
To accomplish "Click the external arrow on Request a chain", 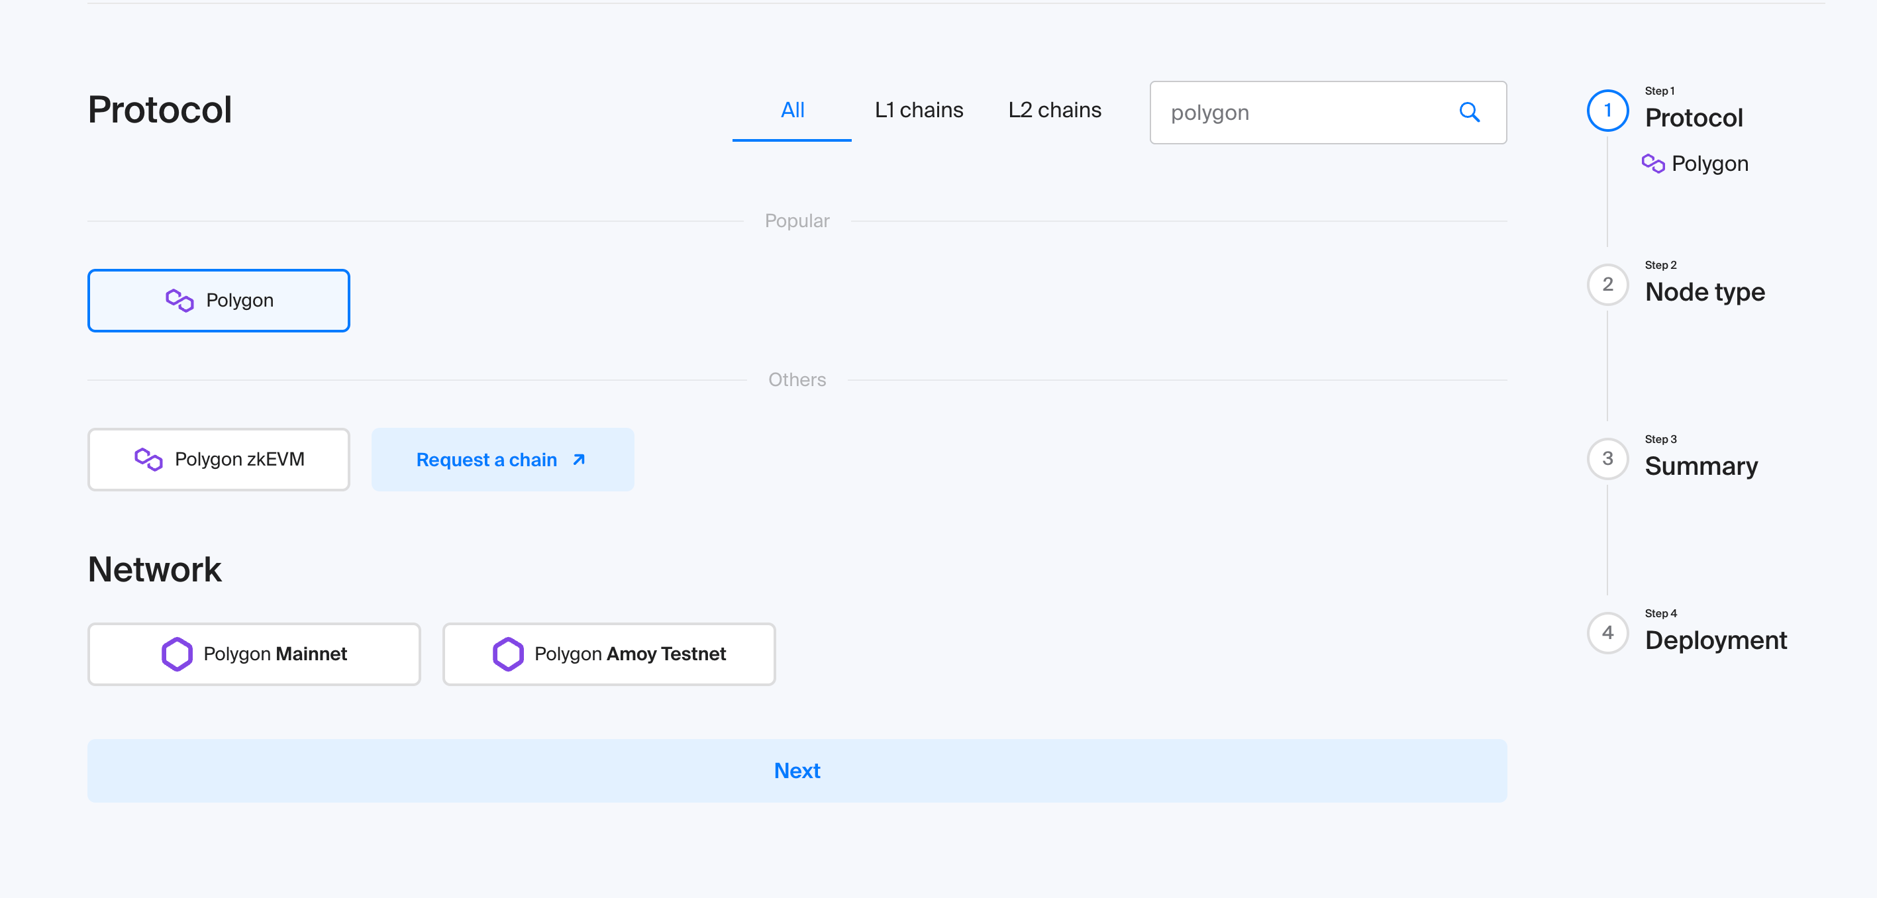I will 580,460.
